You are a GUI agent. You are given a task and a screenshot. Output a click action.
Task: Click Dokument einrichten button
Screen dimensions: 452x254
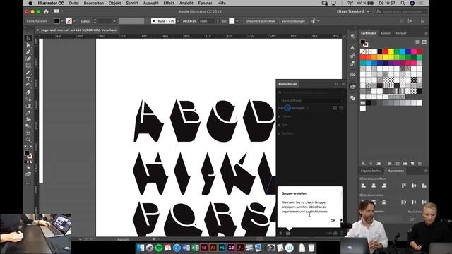[260, 21]
